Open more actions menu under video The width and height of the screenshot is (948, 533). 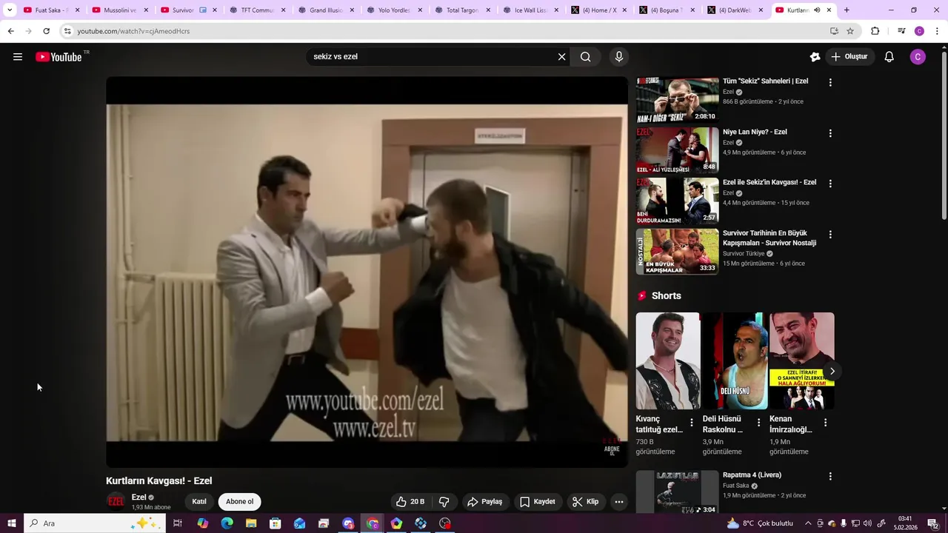tap(619, 502)
